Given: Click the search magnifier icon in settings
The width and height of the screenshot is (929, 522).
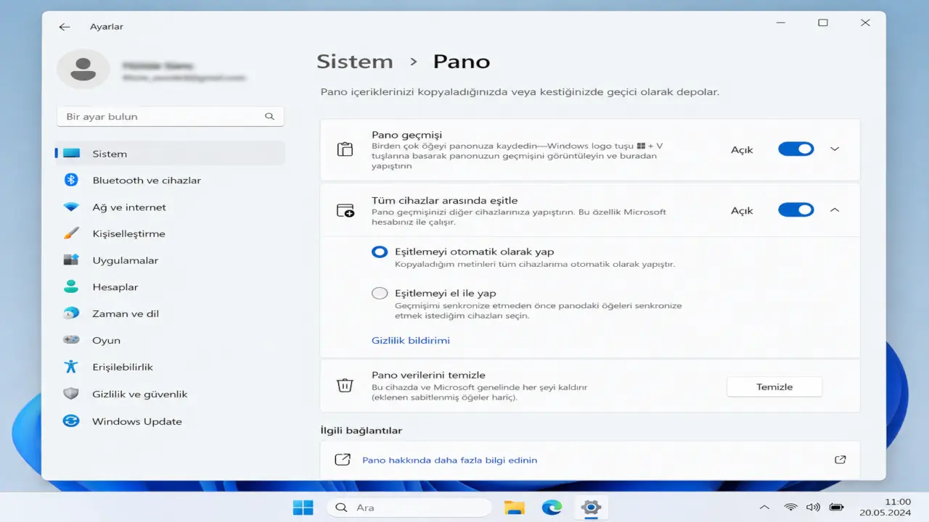Looking at the screenshot, I should [x=269, y=116].
